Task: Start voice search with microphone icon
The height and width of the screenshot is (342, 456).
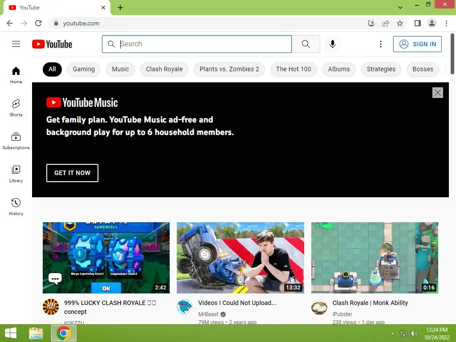Action: pos(332,44)
